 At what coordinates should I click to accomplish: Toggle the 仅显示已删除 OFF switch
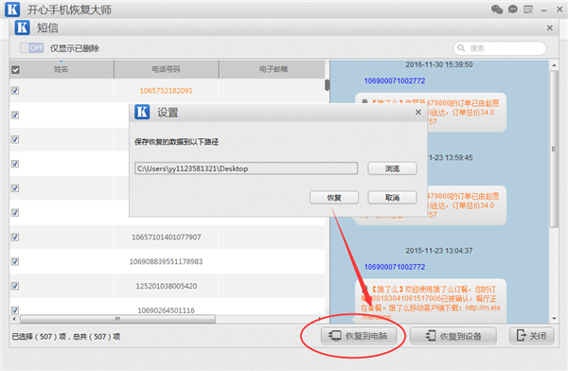(x=32, y=48)
